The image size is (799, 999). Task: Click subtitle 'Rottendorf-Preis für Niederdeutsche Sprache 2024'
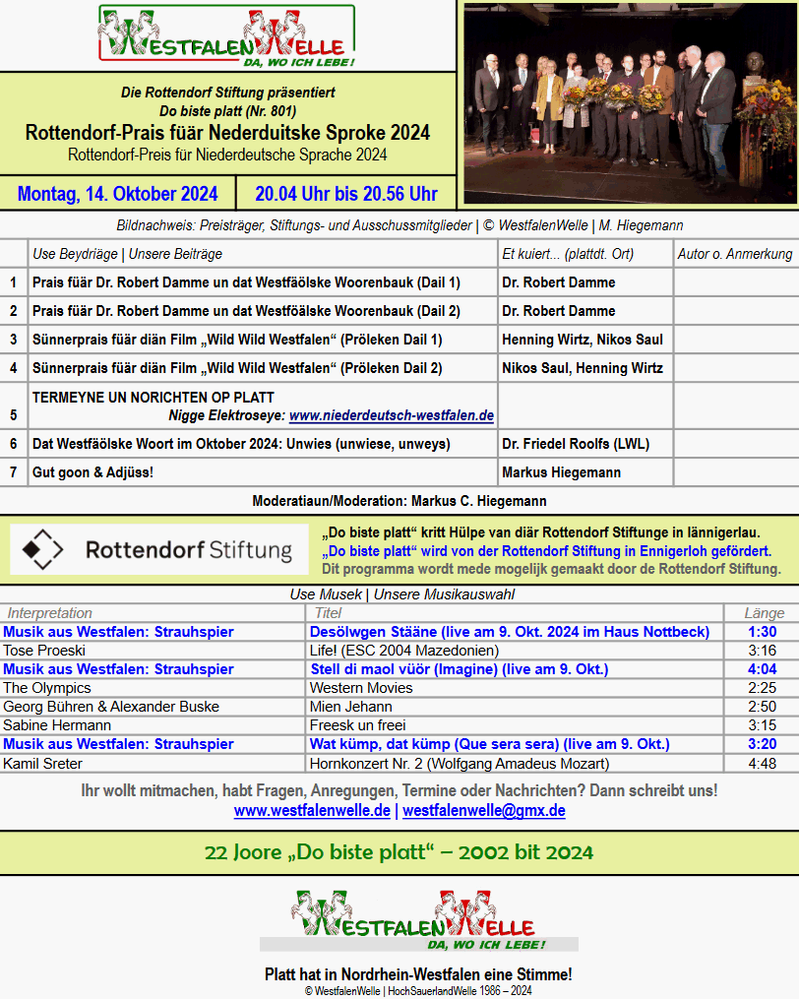[227, 155]
